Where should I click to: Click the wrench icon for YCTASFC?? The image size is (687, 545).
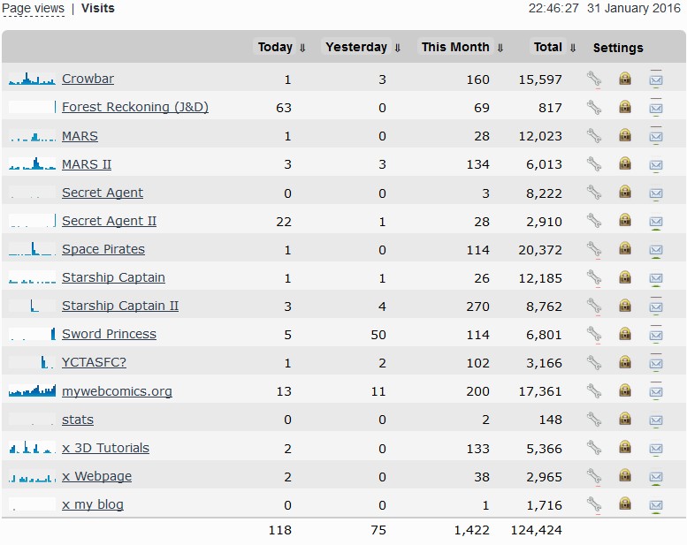coord(594,362)
